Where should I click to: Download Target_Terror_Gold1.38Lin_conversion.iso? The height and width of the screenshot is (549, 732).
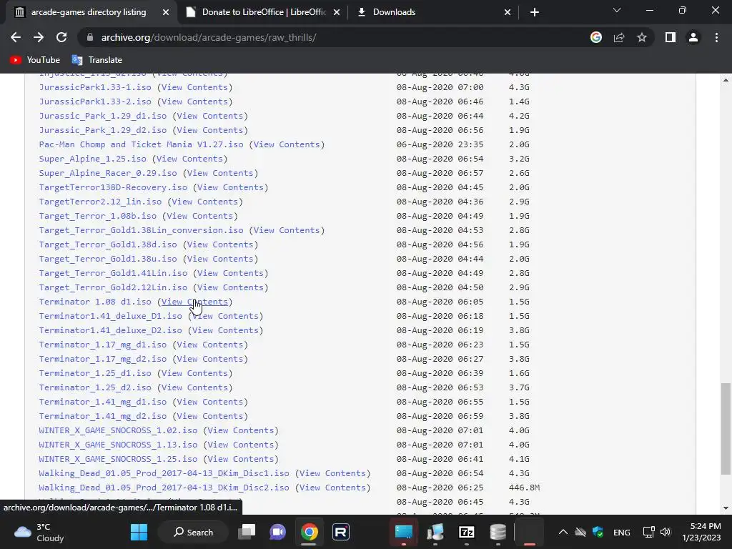(141, 231)
